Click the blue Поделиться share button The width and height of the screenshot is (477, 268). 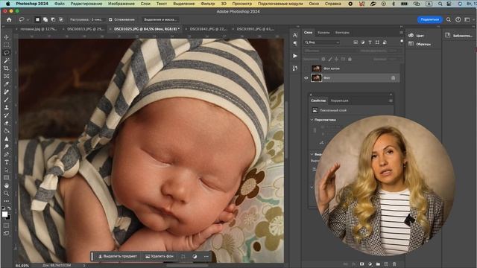[429, 19]
